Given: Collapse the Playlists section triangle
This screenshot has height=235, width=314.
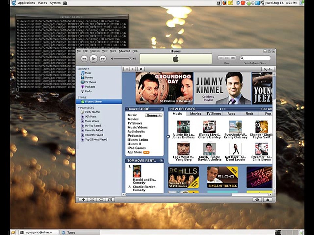Looking at the screenshot, I should point(79,108).
